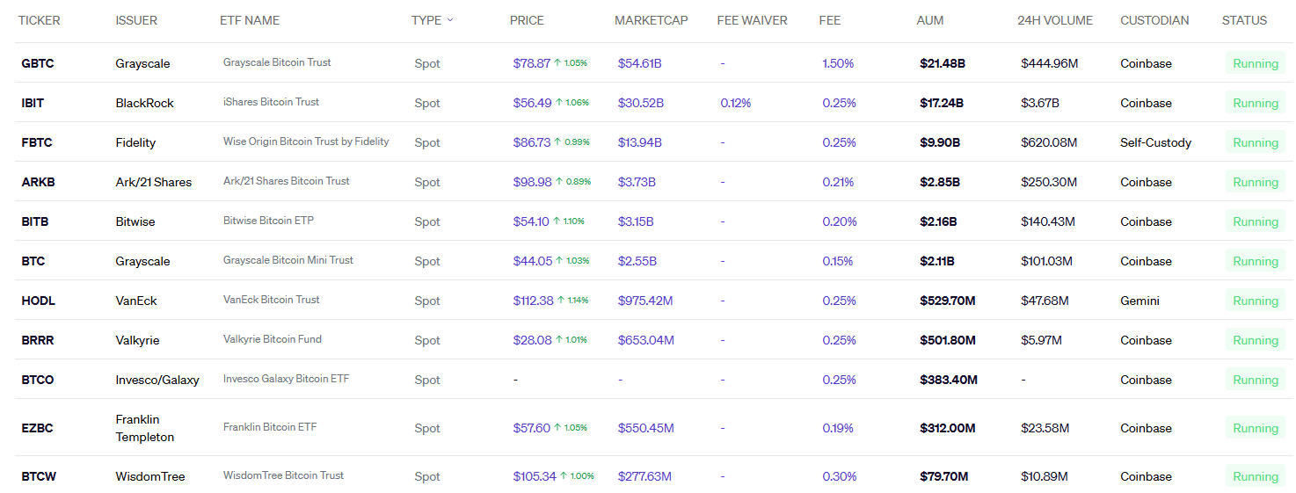The width and height of the screenshot is (1296, 493).
Task: Click the Running status badge for GBTC
Action: click(1255, 63)
